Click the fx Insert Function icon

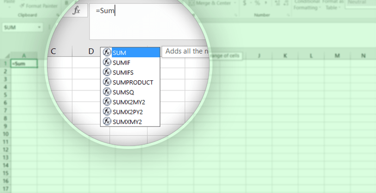tap(76, 11)
